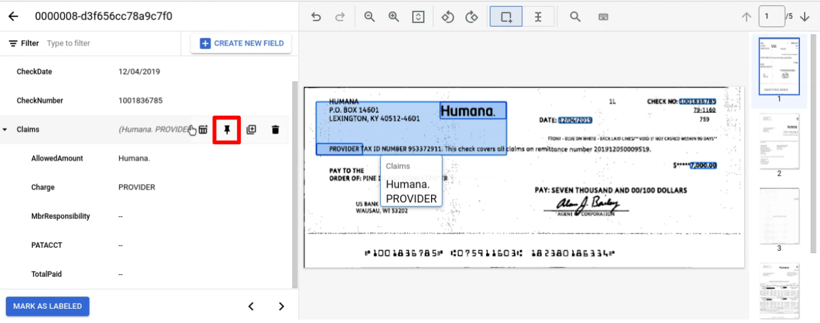Open the document search magnifier
This screenshot has width=820, height=323.
(x=575, y=17)
